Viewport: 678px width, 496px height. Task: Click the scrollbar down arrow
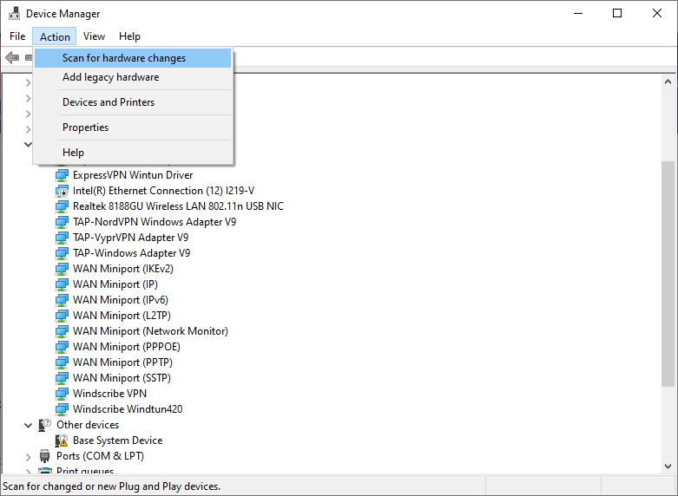pyautogui.click(x=668, y=467)
